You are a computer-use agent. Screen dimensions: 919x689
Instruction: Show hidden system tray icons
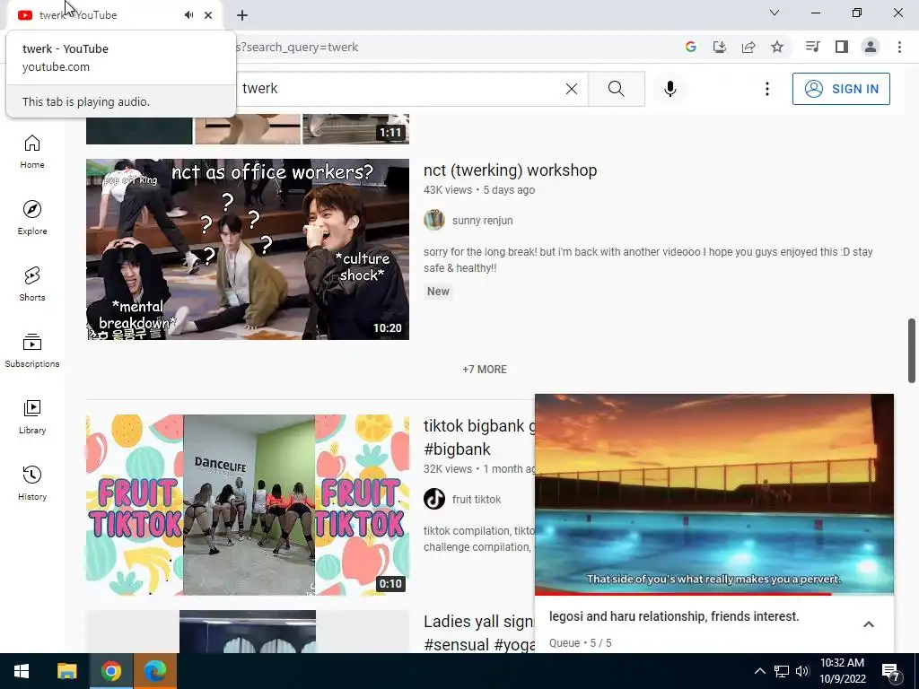click(x=759, y=671)
